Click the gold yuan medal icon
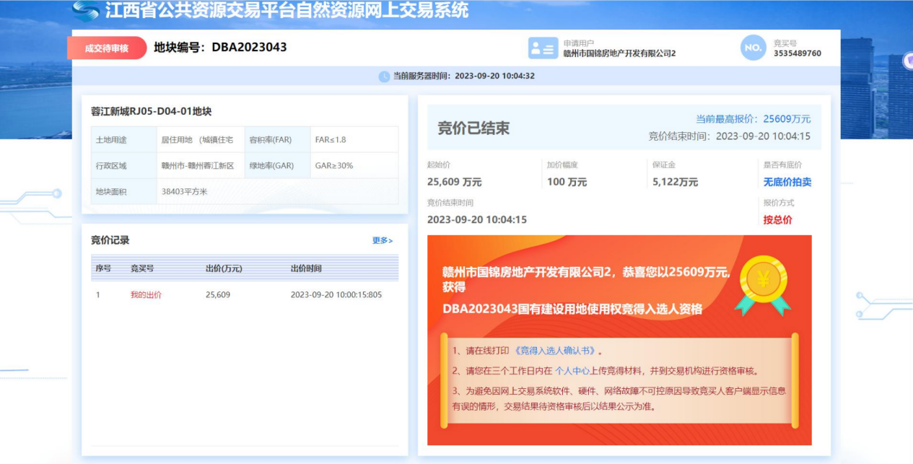The height and width of the screenshot is (464, 913). [x=763, y=282]
